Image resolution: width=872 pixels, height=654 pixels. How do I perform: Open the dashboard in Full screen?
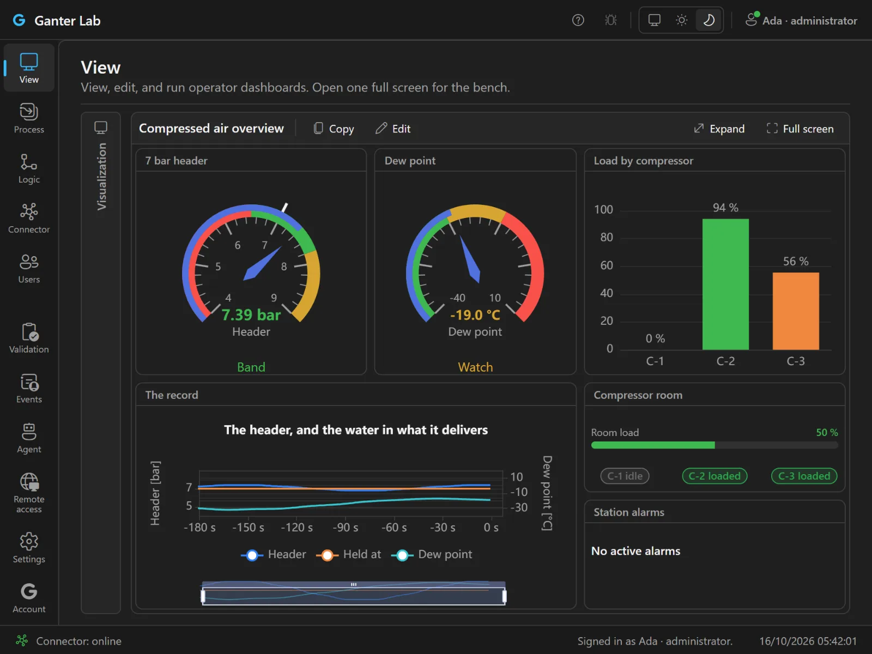[x=800, y=129]
